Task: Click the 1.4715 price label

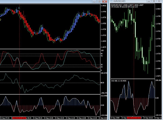Action: (x=104, y=35)
